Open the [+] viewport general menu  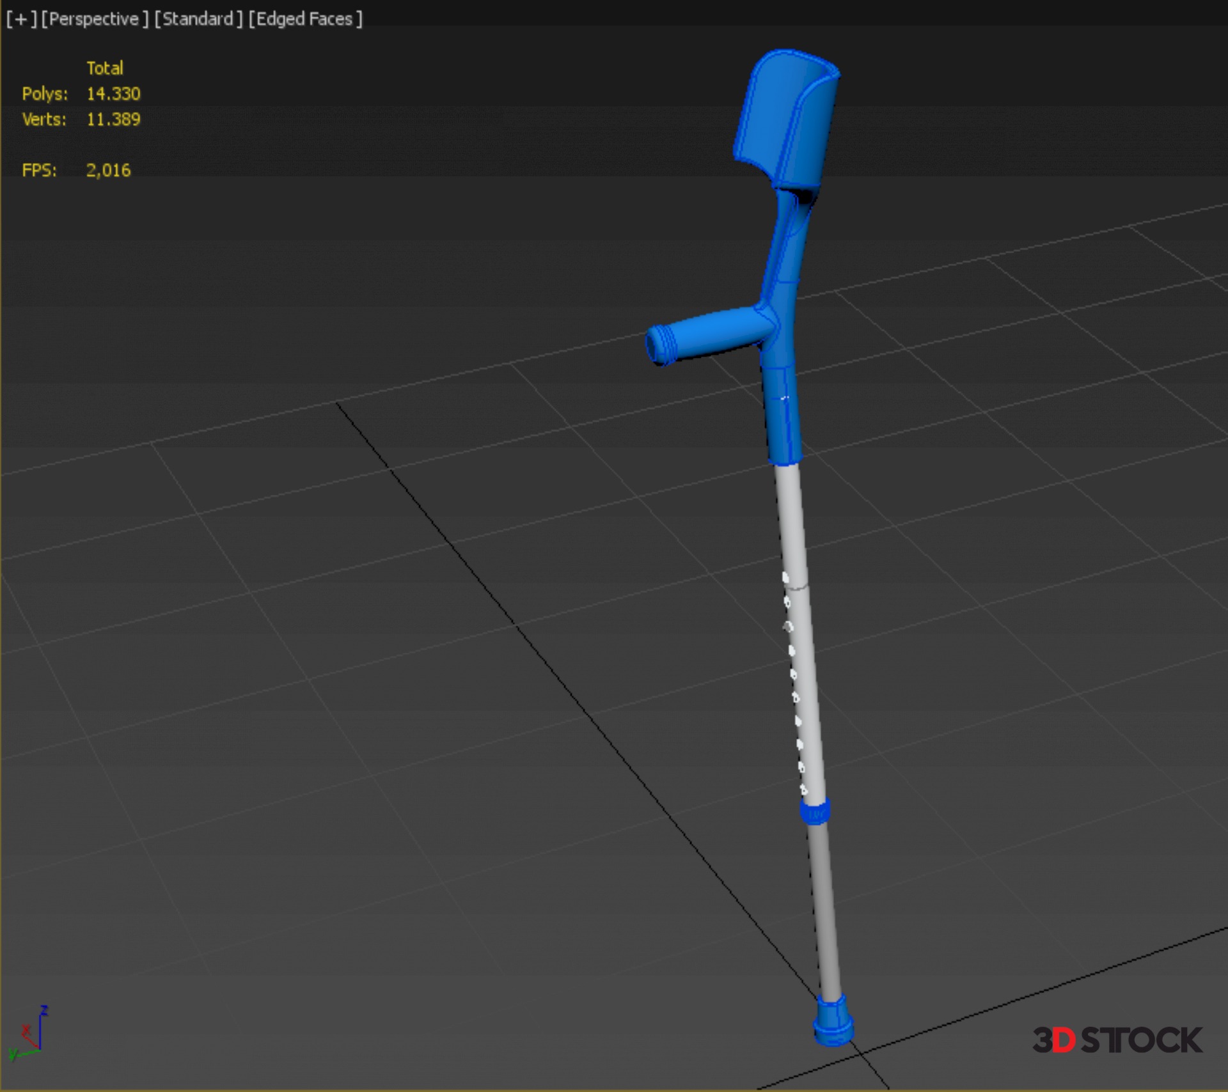21,19
